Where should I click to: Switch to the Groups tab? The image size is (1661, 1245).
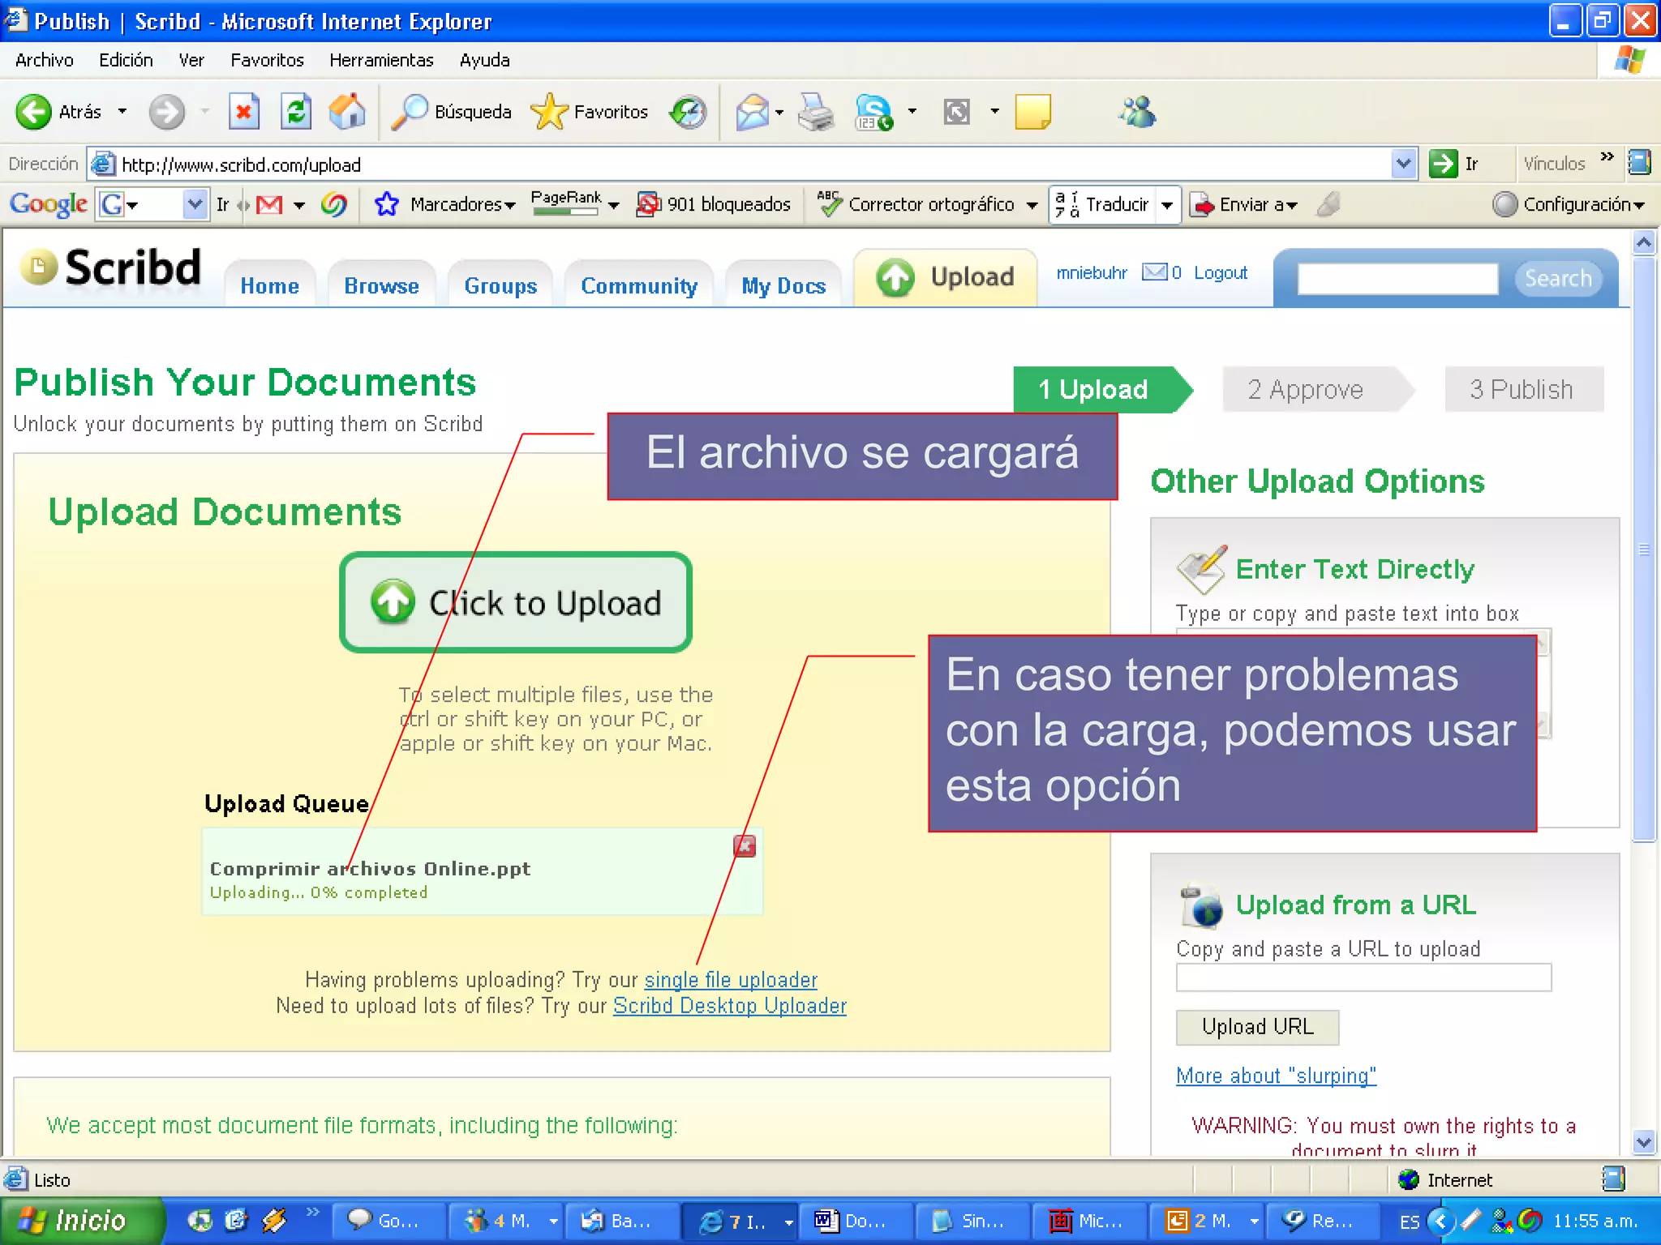(x=500, y=285)
